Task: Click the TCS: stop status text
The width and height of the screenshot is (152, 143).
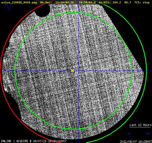Action: coord(142,2)
